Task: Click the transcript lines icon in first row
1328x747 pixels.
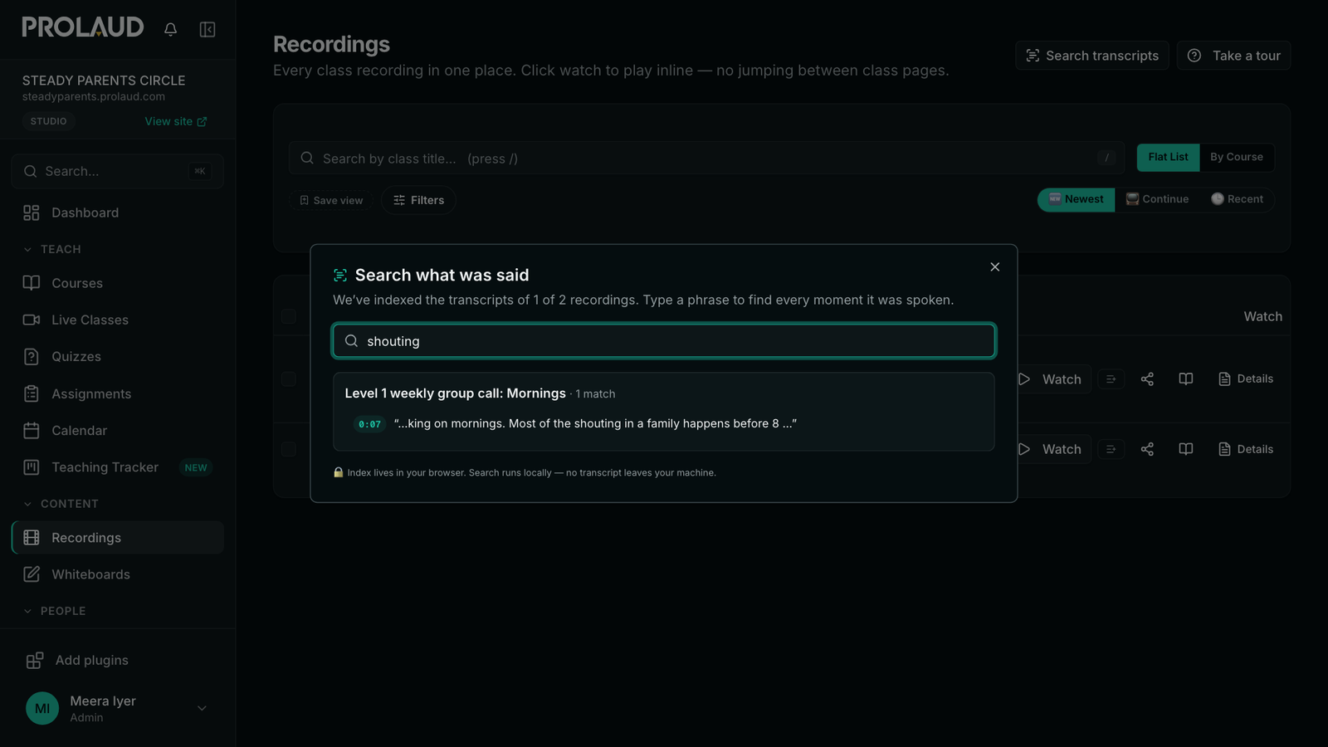Action: [x=1111, y=378]
